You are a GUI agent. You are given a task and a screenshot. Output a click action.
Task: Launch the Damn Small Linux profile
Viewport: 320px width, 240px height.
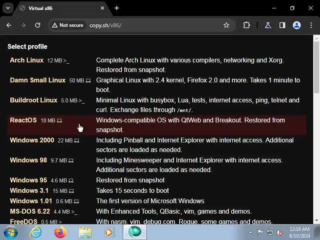[38, 80]
